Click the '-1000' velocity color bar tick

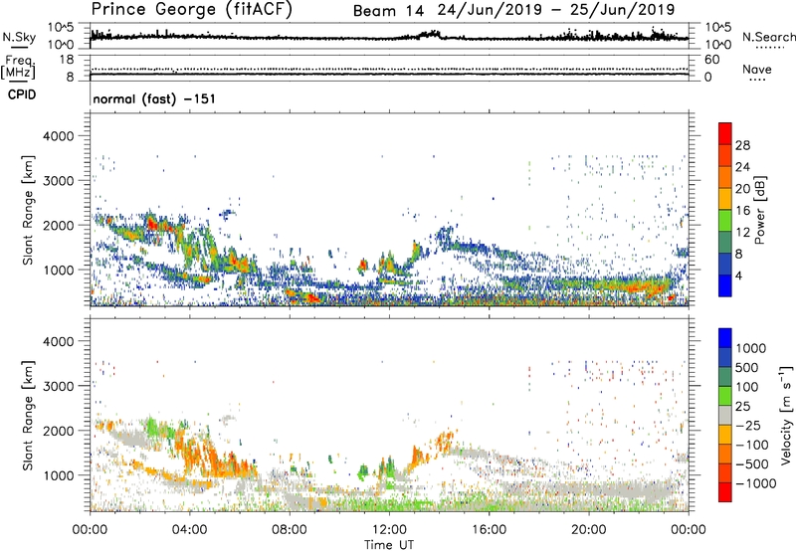click(756, 483)
